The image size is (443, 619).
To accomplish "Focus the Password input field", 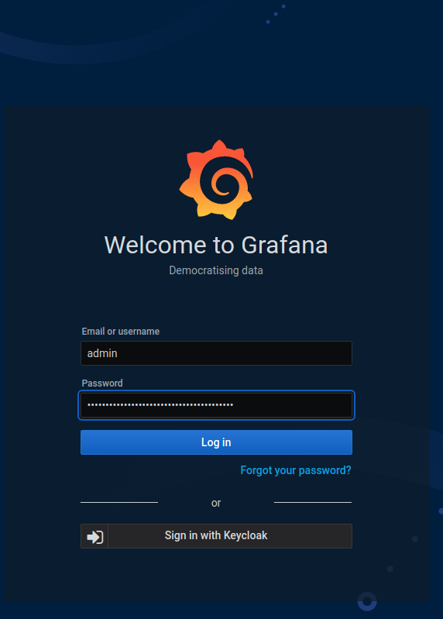I will [216, 405].
